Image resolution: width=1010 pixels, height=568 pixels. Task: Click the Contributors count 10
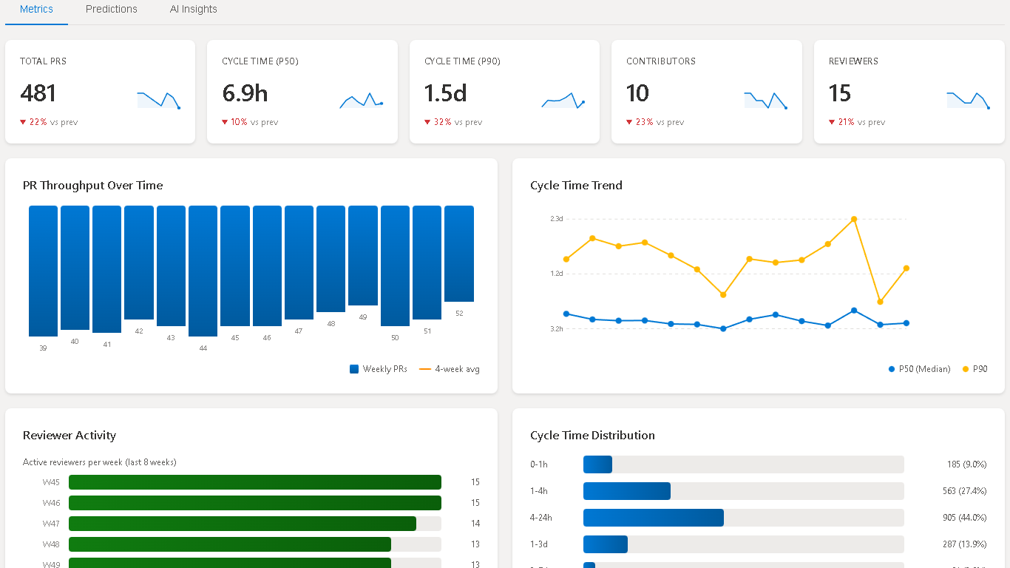(x=637, y=93)
